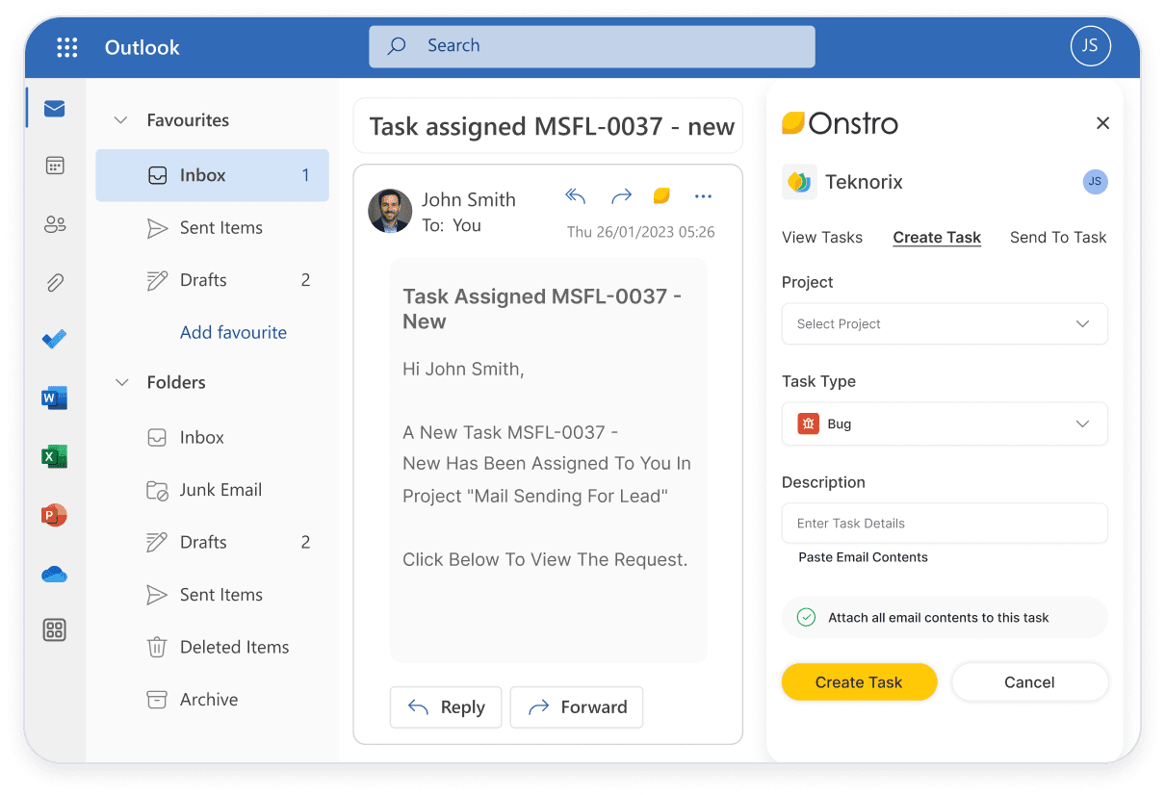The width and height of the screenshot is (1165, 795).
Task: Click the Forward button below email
Action: 577,706
